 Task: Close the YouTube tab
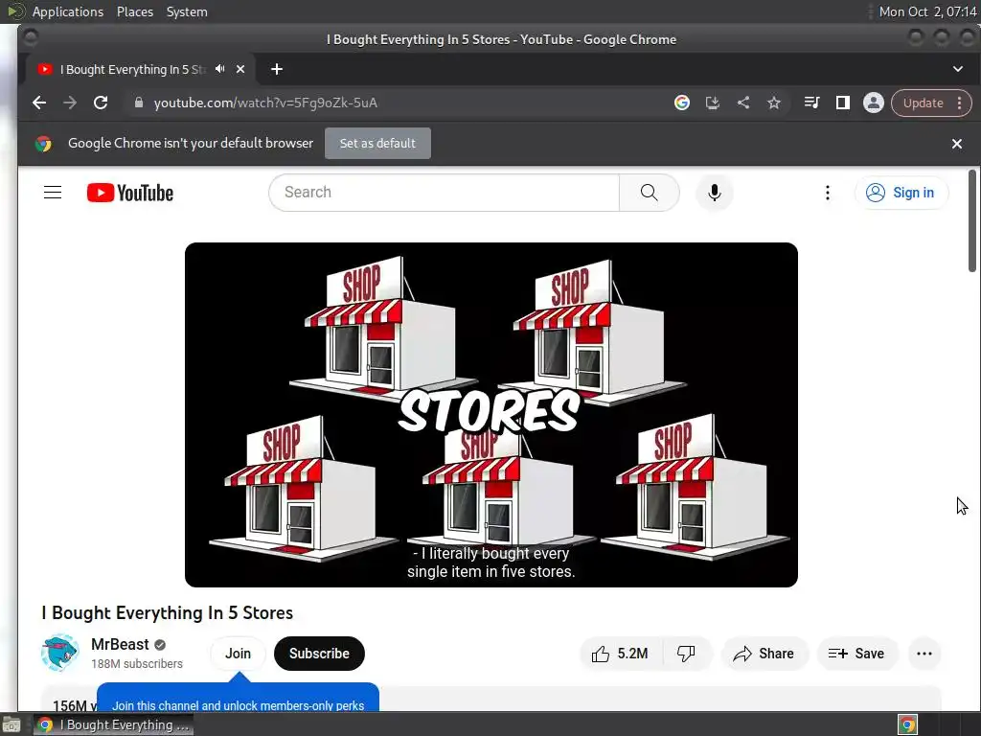pyautogui.click(x=240, y=69)
